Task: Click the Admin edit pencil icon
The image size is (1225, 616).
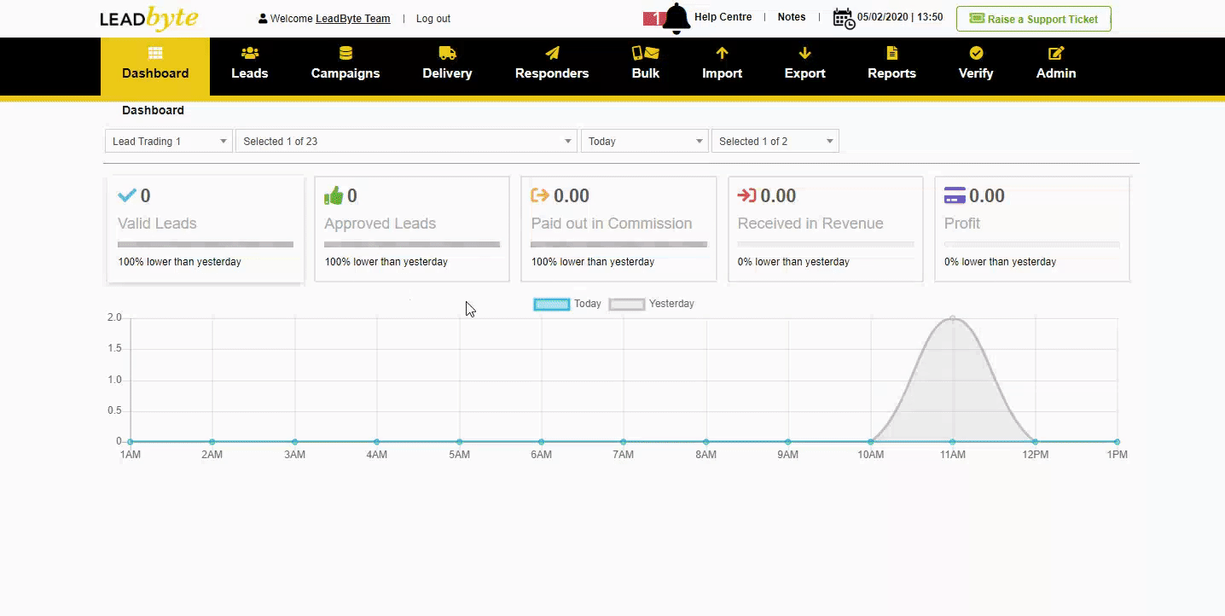Action: click(1056, 53)
